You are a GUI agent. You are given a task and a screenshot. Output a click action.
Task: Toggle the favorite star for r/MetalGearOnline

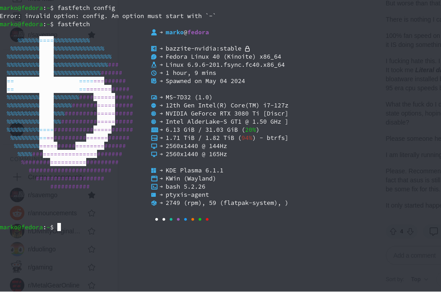coord(92,285)
